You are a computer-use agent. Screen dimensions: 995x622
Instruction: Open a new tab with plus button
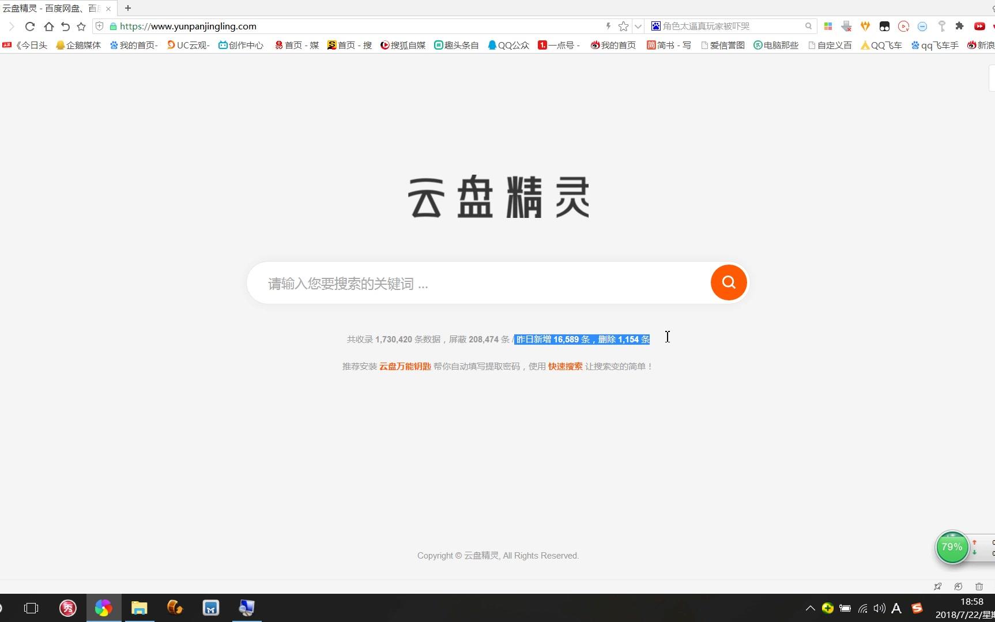click(128, 8)
